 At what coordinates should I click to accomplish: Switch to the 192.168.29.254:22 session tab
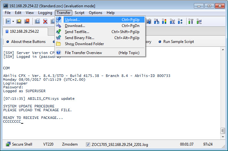click(x=24, y=31)
